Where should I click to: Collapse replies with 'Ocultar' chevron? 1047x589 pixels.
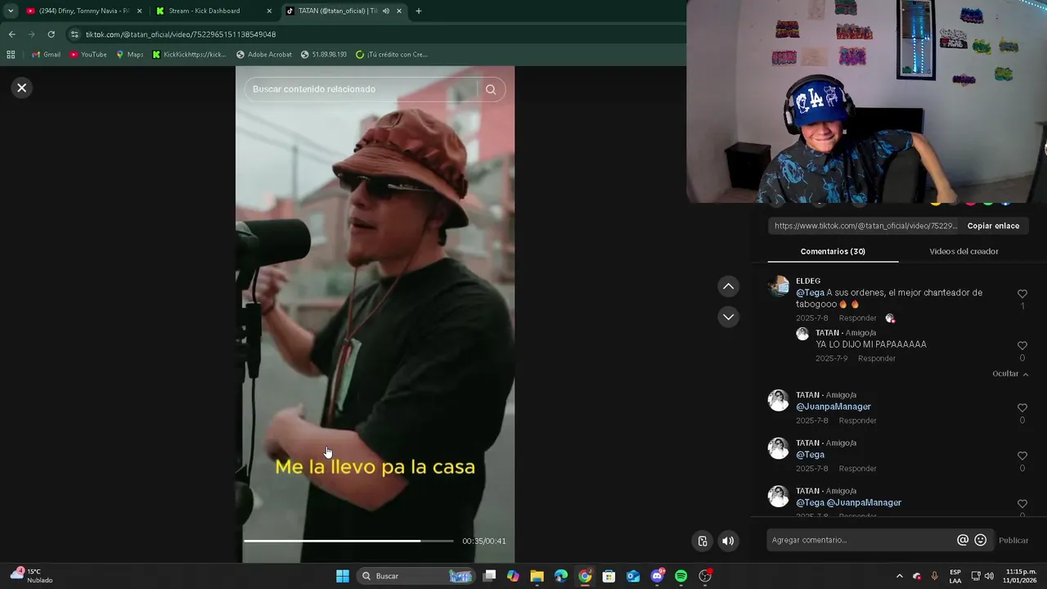pyautogui.click(x=1010, y=374)
